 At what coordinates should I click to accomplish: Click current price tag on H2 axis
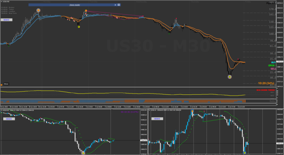[x=280, y=143]
